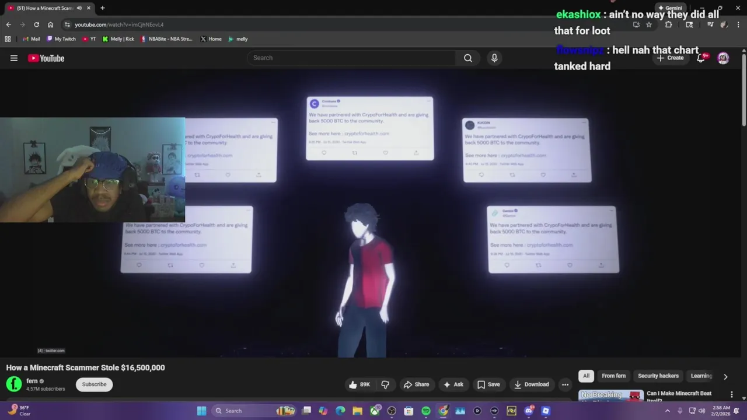Open Windows Start menu
Image resolution: width=747 pixels, height=420 pixels.
click(201, 411)
